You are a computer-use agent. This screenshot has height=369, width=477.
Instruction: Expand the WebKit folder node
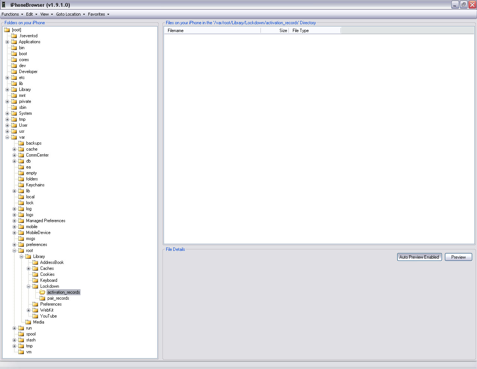(28, 310)
